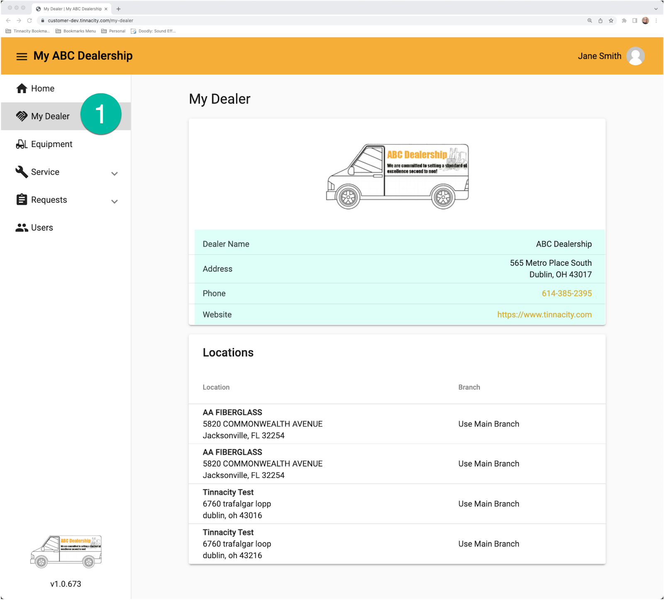The width and height of the screenshot is (664, 600).
Task: Click the Requests clipboard icon
Action: pos(22,200)
